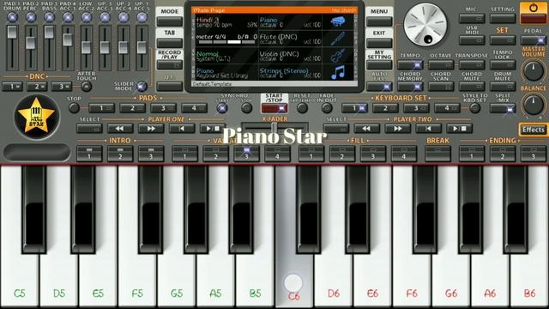Viewport: 549px width, 309px height.
Task: Tap the power button icon
Action: point(534,8)
